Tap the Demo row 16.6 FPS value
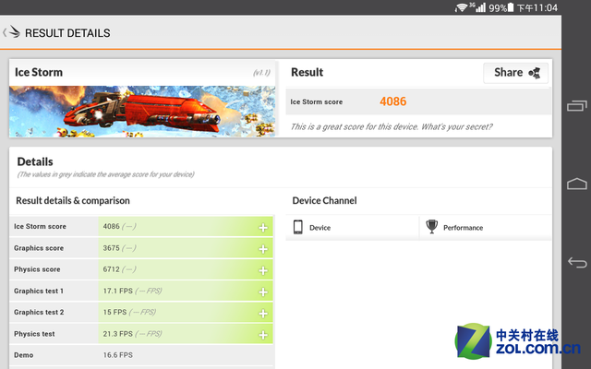The width and height of the screenshot is (591, 369). 117,355
